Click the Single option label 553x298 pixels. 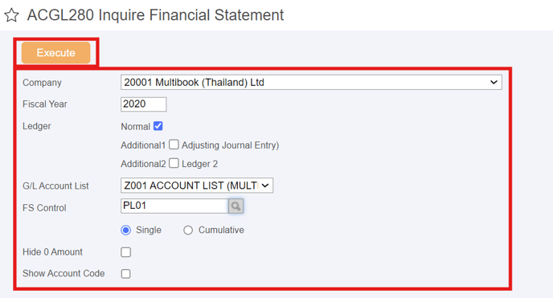(149, 230)
